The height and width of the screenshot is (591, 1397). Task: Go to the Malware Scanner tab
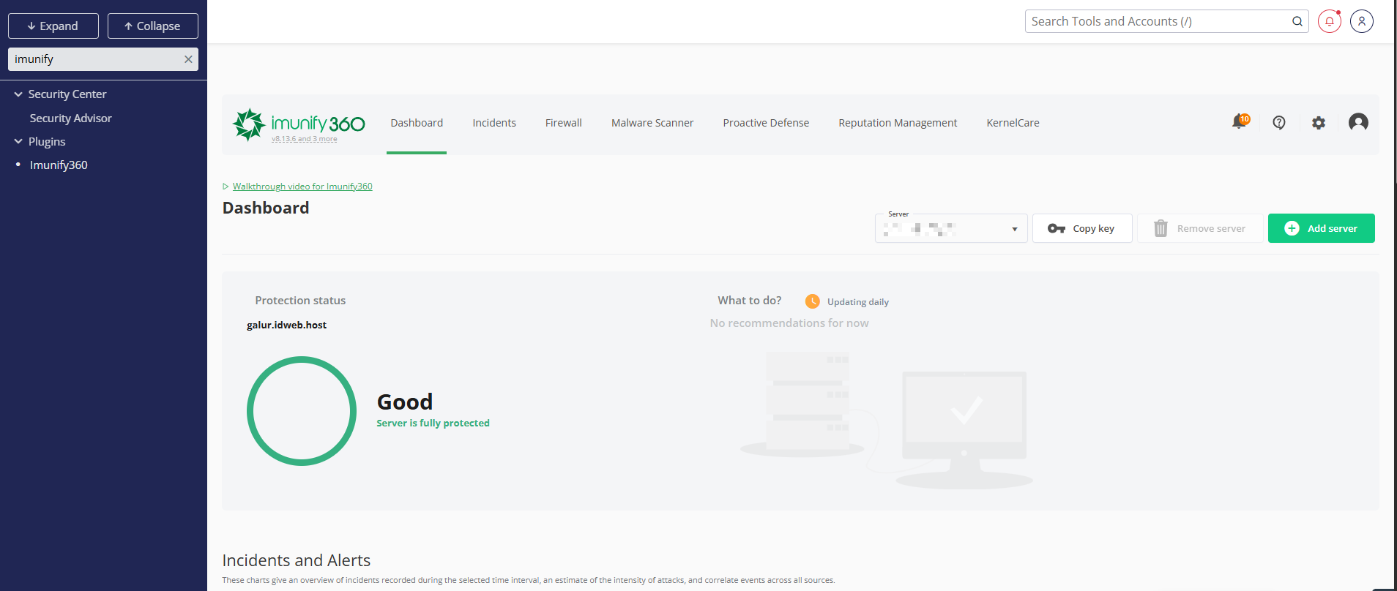652,123
